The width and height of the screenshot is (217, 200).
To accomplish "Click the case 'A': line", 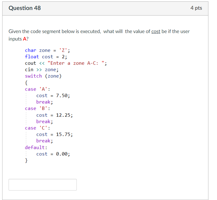I will point(37,89).
